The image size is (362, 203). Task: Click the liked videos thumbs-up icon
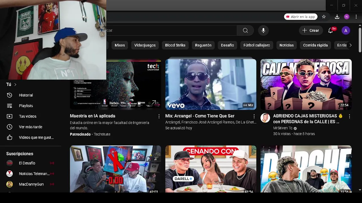pos(10,138)
